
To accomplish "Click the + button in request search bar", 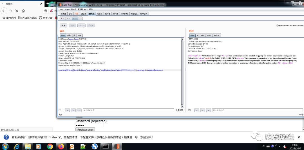I will point(73,110).
